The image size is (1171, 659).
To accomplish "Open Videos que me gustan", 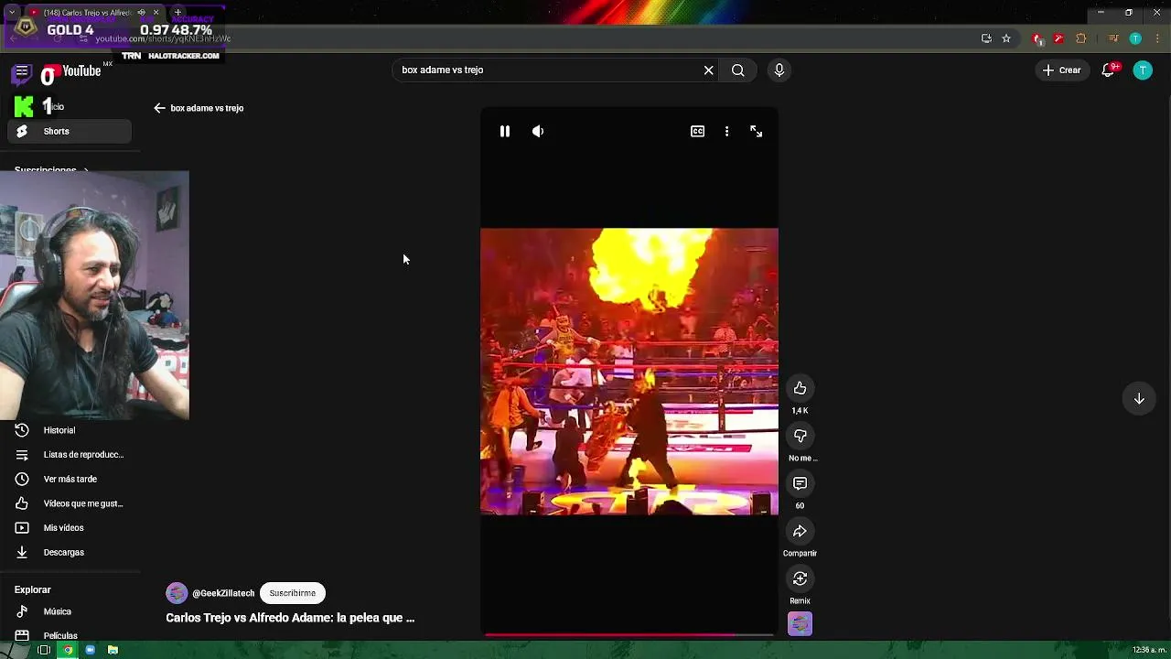I will pyautogui.click(x=70, y=503).
